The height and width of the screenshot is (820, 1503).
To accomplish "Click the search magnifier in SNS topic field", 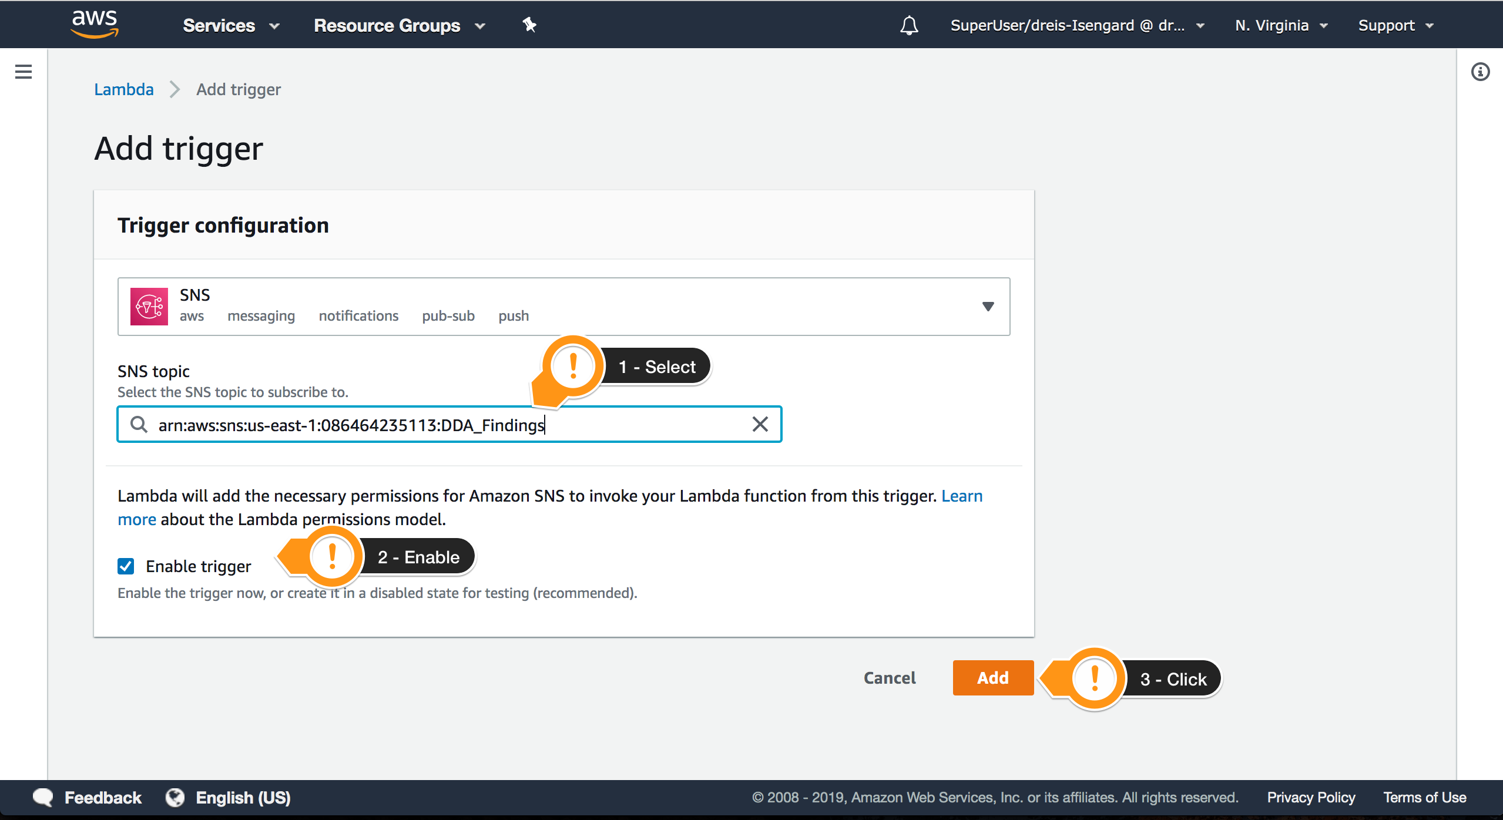I will [x=139, y=424].
